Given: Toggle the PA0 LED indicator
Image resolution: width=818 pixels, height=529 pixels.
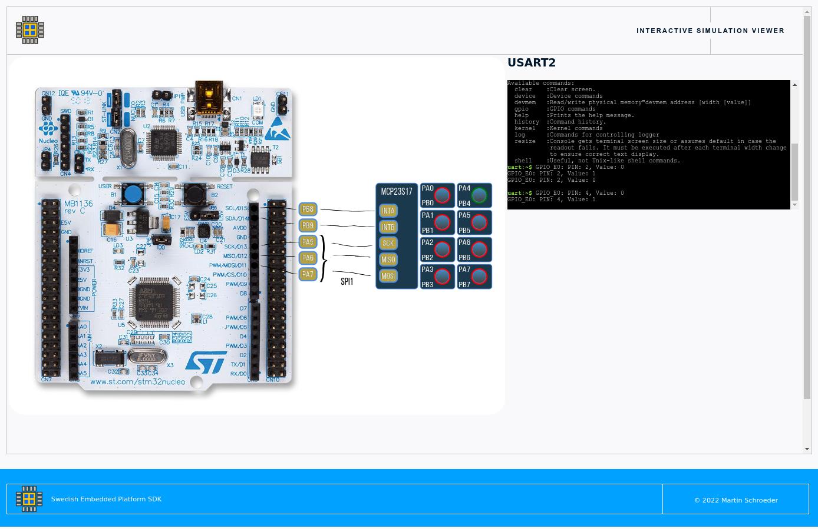Looking at the screenshot, I should pyautogui.click(x=442, y=195).
